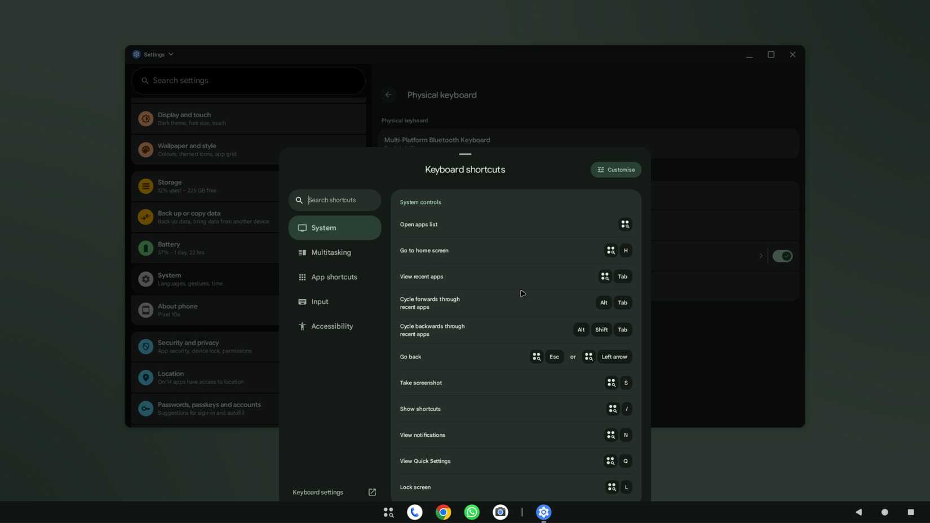Select the Security and privacy shield icon

145,346
